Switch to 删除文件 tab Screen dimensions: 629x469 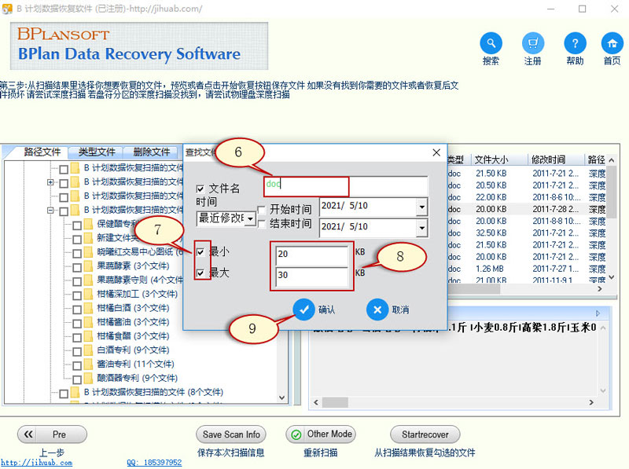click(x=152, y=152)
